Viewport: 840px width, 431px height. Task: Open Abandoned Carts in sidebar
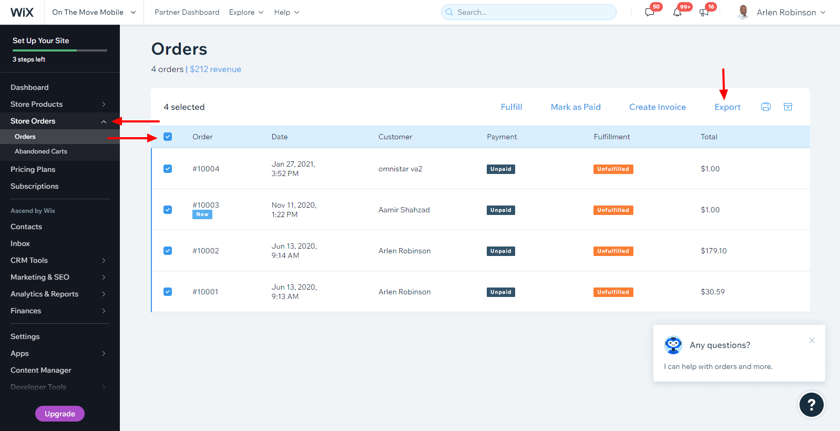tap(41, 151)
